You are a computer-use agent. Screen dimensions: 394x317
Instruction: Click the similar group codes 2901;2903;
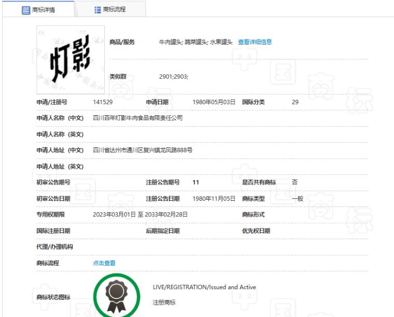point(174,77)
